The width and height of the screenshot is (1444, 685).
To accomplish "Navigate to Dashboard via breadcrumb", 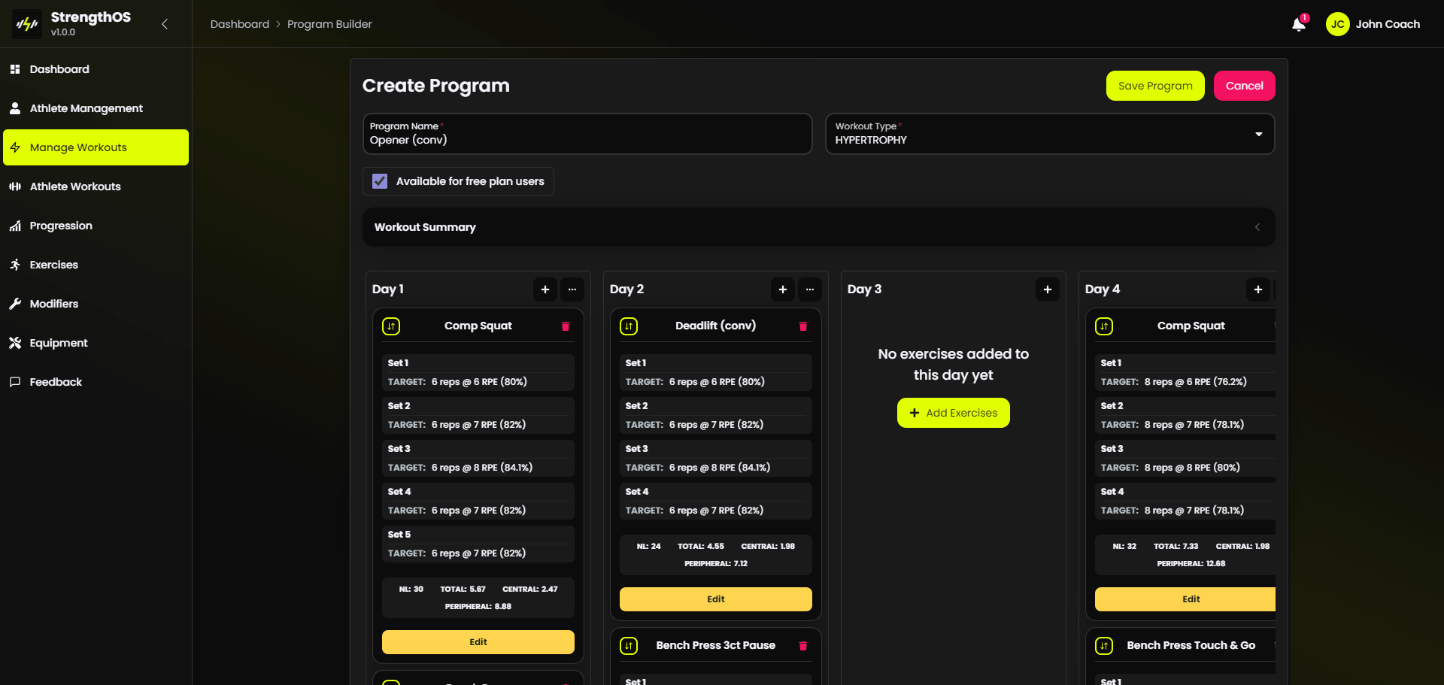I will [x=239, y=24].
